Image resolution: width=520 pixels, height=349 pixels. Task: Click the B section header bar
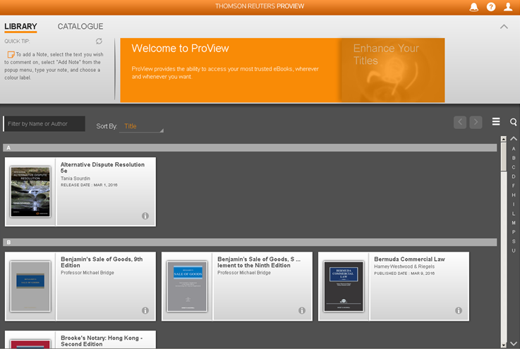pos(250,243)
